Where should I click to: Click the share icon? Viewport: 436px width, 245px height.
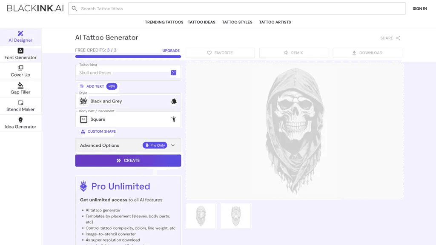coord(398,38)
